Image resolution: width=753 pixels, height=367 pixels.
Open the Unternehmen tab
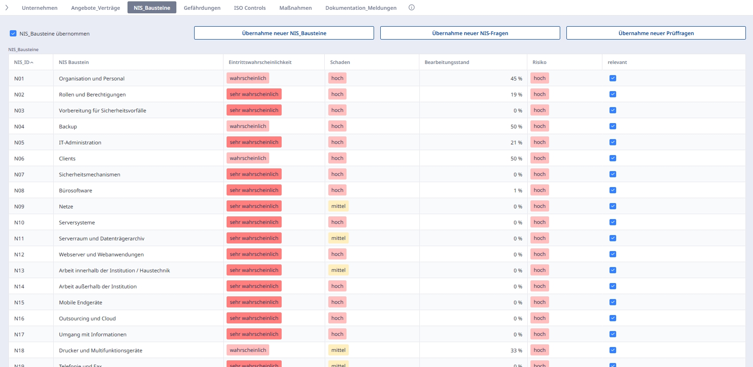(x=40, y=8)
